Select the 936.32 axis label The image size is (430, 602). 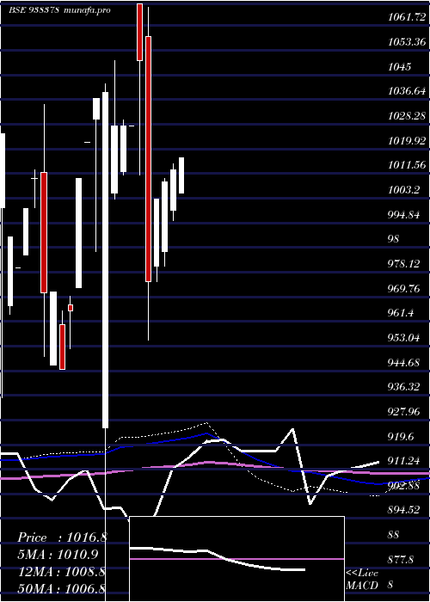pos(405,387)
